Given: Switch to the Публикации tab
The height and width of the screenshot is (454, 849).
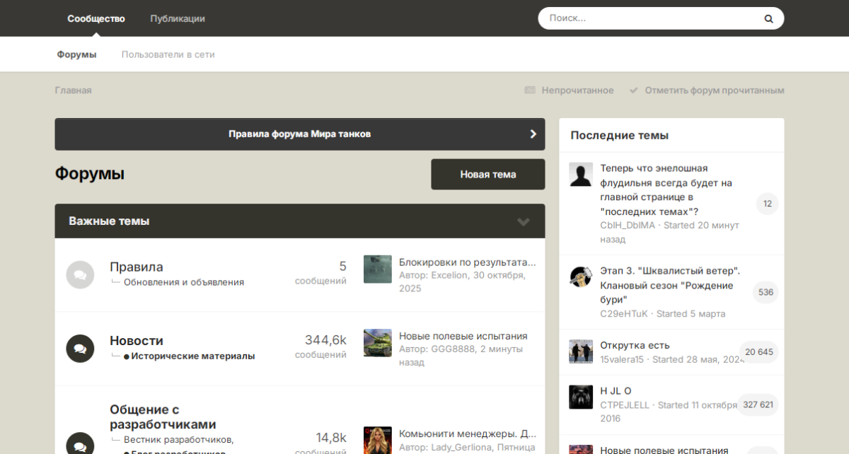Looking at the screenshot, I should 178,18.
